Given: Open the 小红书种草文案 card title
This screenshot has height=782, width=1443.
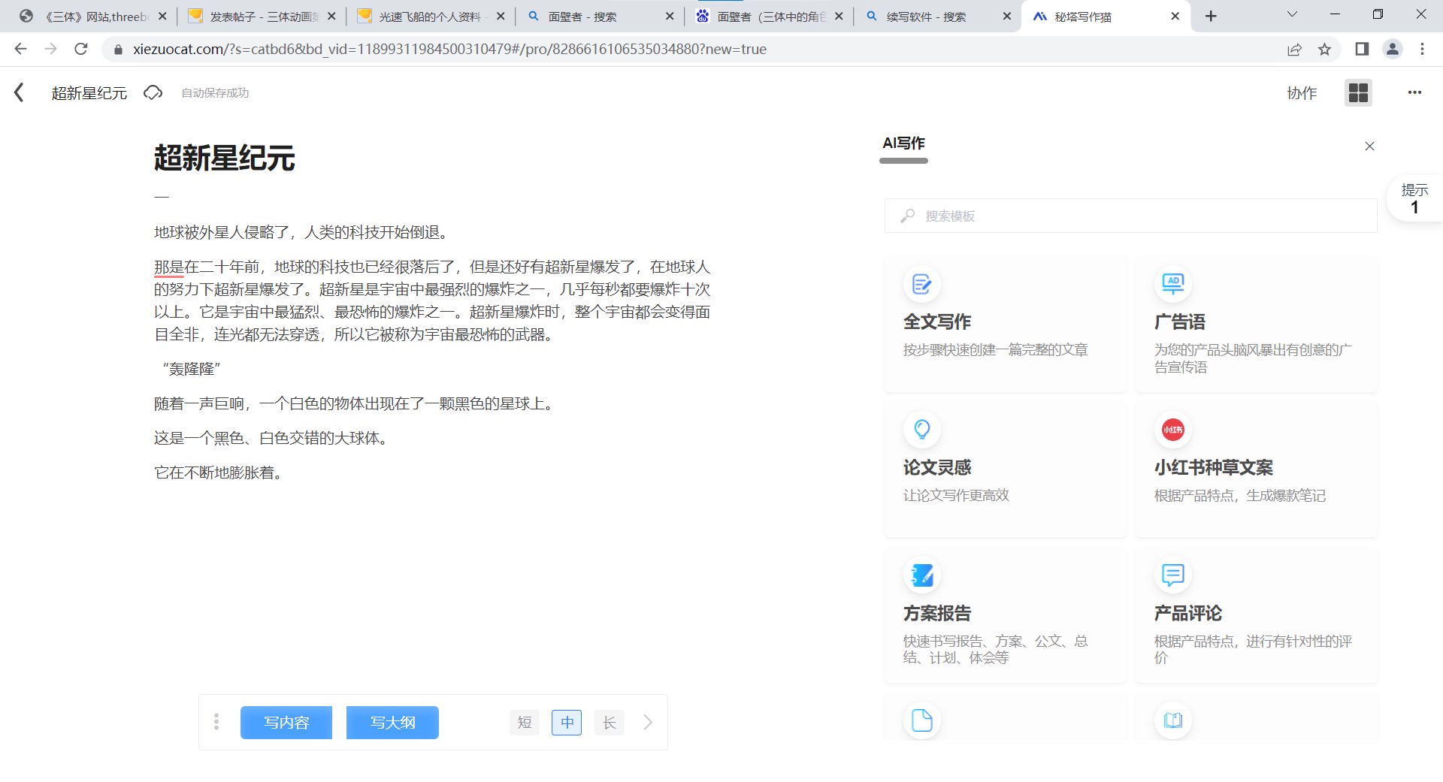Looking at the screenshot, I should coord(1214,468).
